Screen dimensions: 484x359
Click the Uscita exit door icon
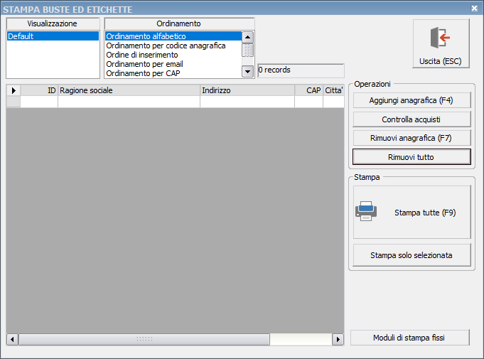point(440,38)
